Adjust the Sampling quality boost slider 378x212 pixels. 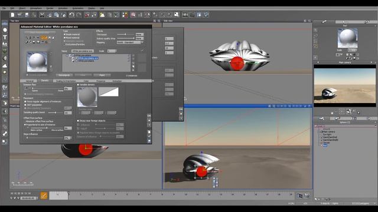(x=56, y=112)
